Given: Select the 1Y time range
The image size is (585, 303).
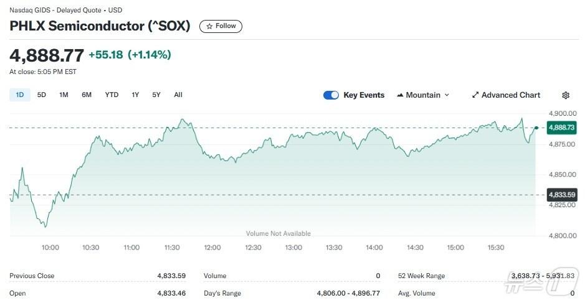Looking at the screenshot, I should (x=135, y=95).
